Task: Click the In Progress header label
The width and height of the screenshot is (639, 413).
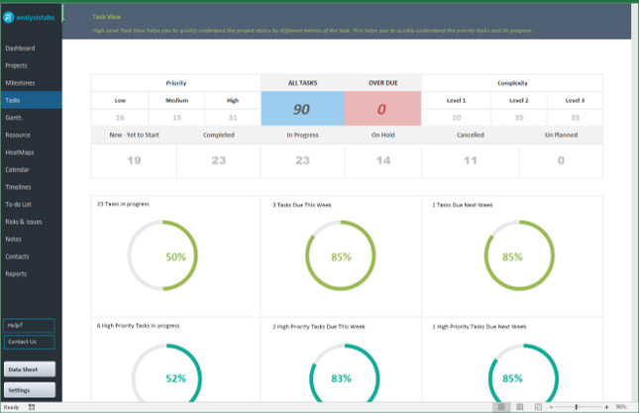Action: [302, 135]
